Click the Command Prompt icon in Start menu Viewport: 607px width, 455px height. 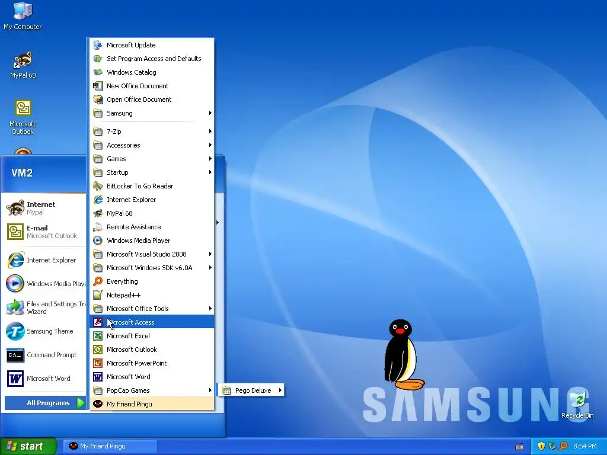coord(15,355)
